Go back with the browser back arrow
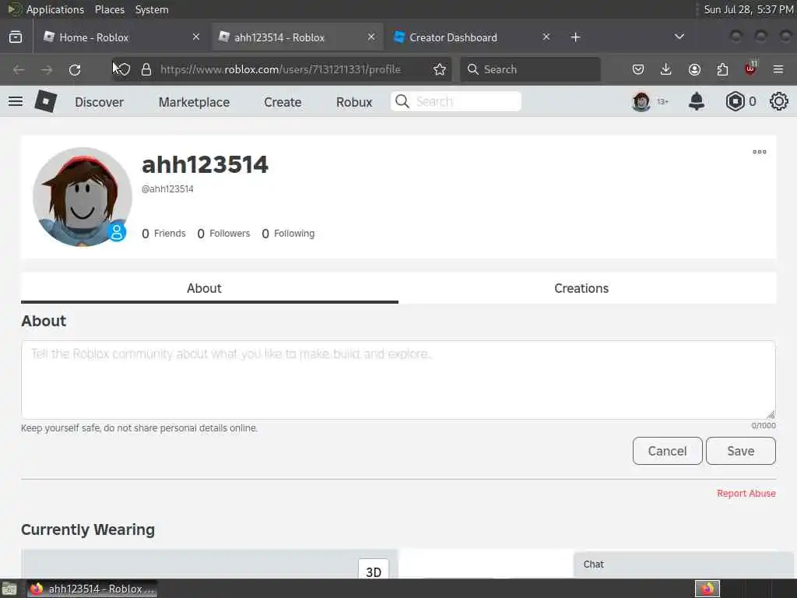797x598 pixels. pyautogui.click(x=19, y=69)
